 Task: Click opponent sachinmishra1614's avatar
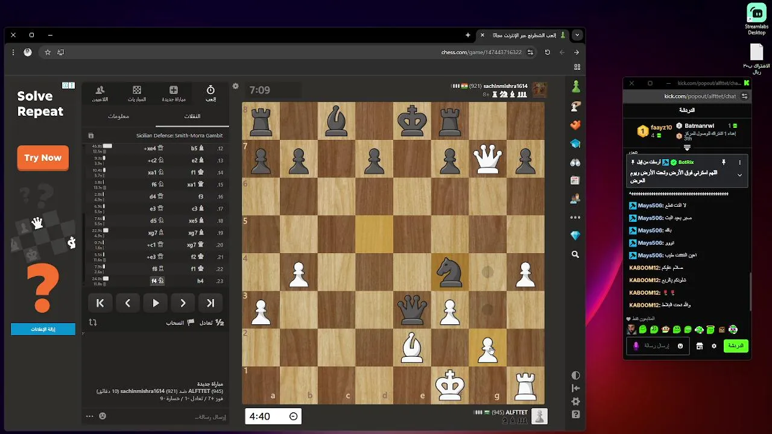(539, 90)
